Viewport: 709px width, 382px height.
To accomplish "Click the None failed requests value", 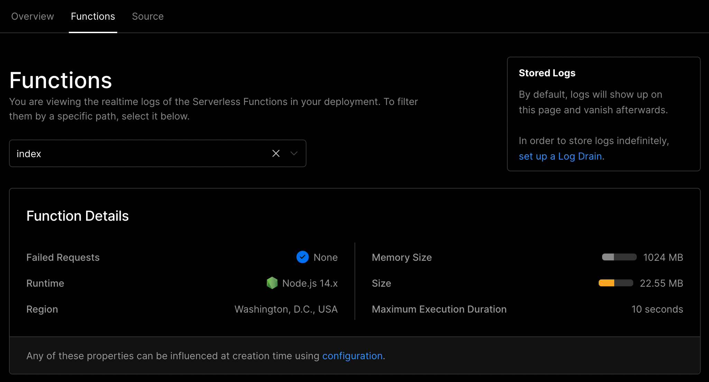I will click(x=325, y=257).
